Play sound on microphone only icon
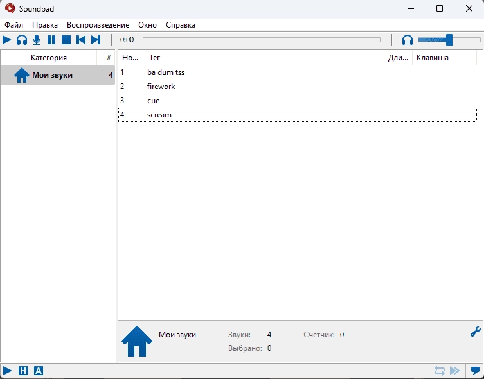This screenshot has height=379, width=484. (37, 40)
